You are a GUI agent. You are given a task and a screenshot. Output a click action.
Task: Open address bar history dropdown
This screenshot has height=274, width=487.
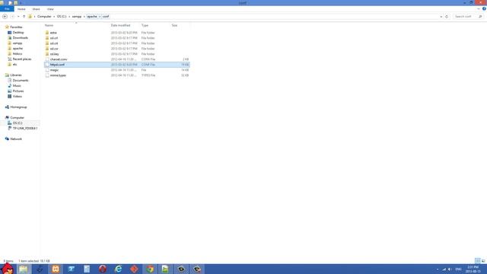pos(441,17)
